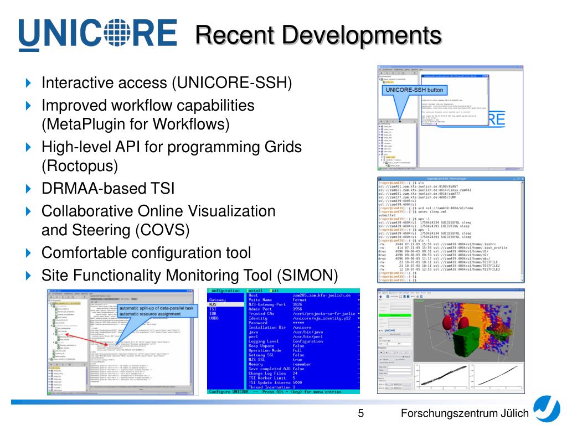Click the green status button in COVS window
The image size is (567, 425).
(395, 315)
